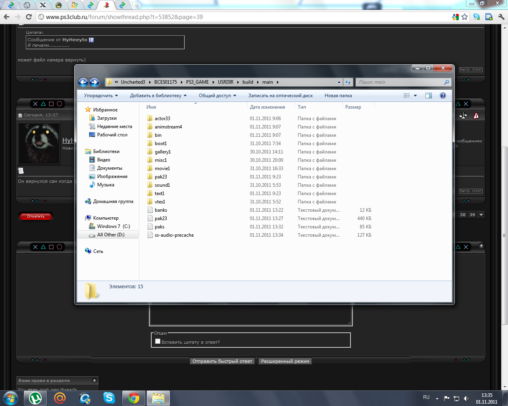This screenshot has height=406, width=508.
Task: Select the 'paks' text document row
Action: (x=259, y=227)
